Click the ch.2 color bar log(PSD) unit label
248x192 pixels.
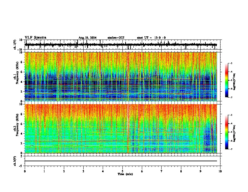click(x=235, y=133)
